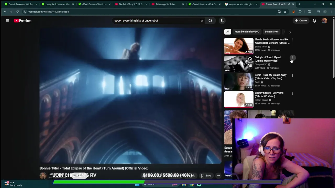Run the search with the magnifier button
The image size is (335, 188).
pyautogui.click(x=210, y=21)
